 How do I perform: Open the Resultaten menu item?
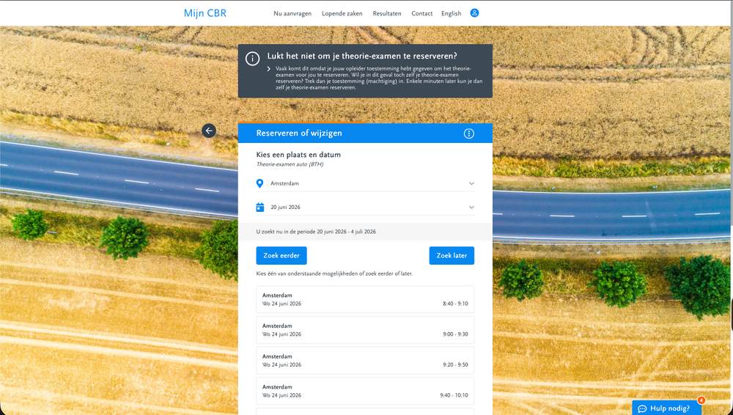(x=386, y=14)
